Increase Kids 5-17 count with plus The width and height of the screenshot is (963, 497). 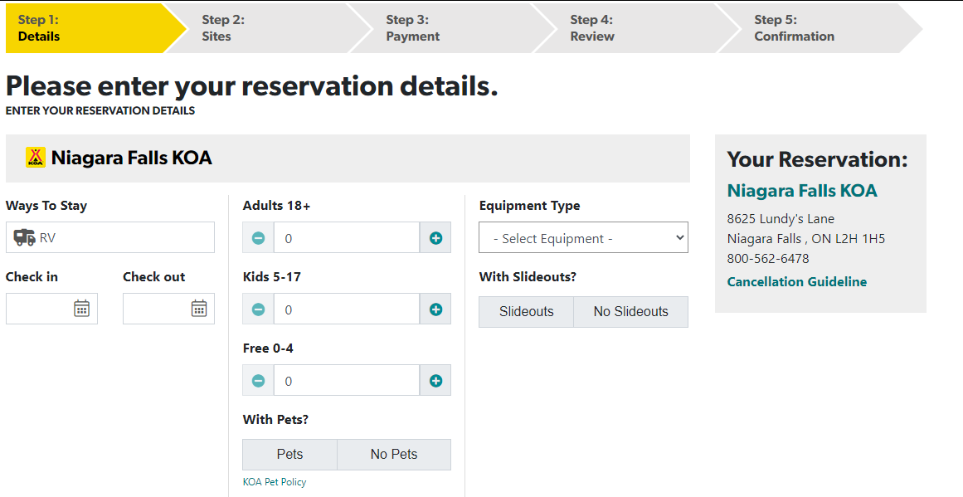[435, 309]
